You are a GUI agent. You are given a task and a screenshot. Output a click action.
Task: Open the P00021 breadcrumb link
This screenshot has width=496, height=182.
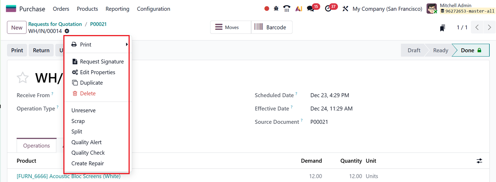98,24
